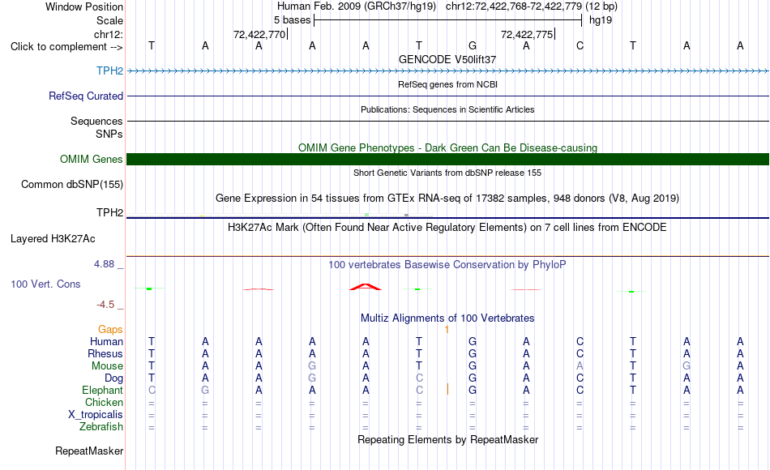Click the 'Click to complement -->' label
The image size is (770, 470).
point(66,47)
